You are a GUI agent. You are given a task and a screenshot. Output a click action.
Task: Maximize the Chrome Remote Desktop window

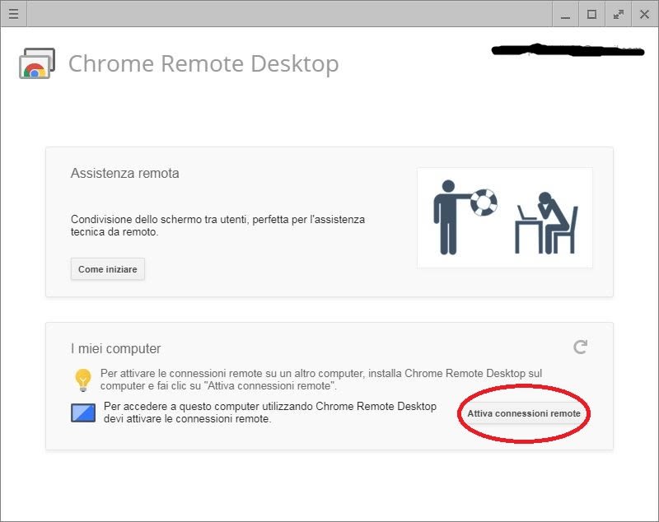click(591, 14)
